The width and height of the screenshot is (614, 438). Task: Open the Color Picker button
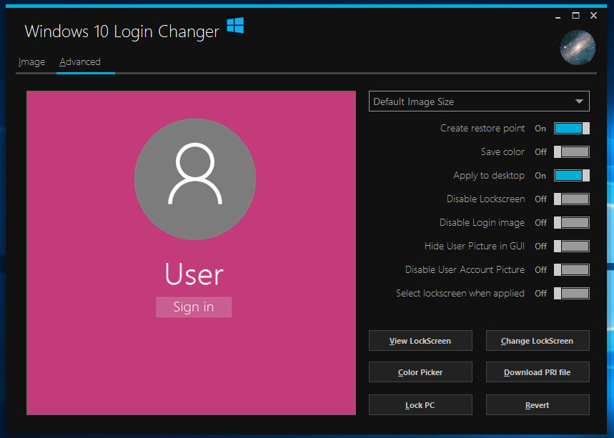pos(420,372)
